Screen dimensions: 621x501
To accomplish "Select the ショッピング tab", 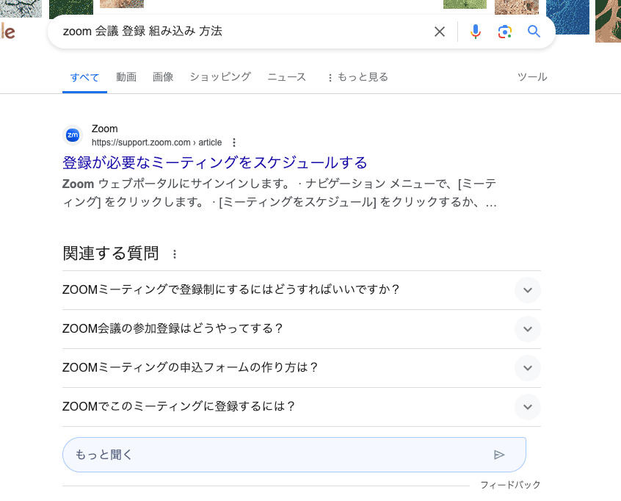I will [x=220, y=77].
